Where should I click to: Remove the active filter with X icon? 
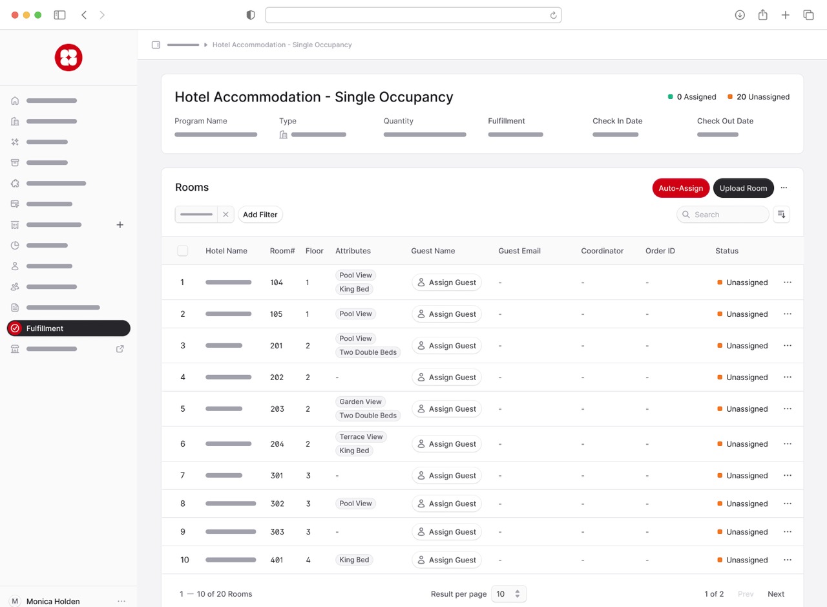pos(225,215)
